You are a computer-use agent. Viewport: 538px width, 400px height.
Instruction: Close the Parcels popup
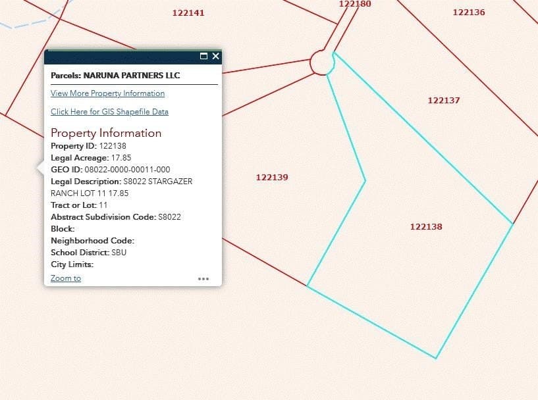click(215, 56)
